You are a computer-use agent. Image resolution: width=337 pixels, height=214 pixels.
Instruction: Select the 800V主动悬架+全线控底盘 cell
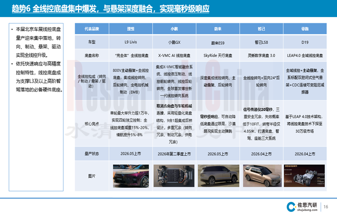(x=131, y=81)
